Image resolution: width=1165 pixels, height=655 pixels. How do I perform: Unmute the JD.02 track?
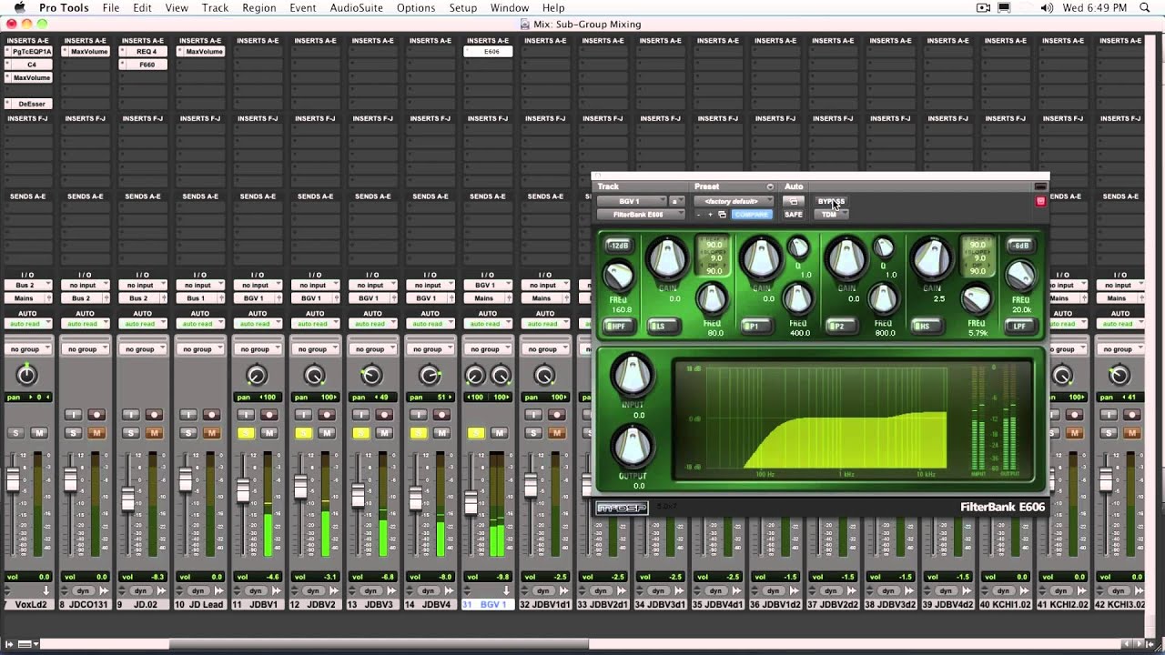pyautogui.click(x=154, y=433)
